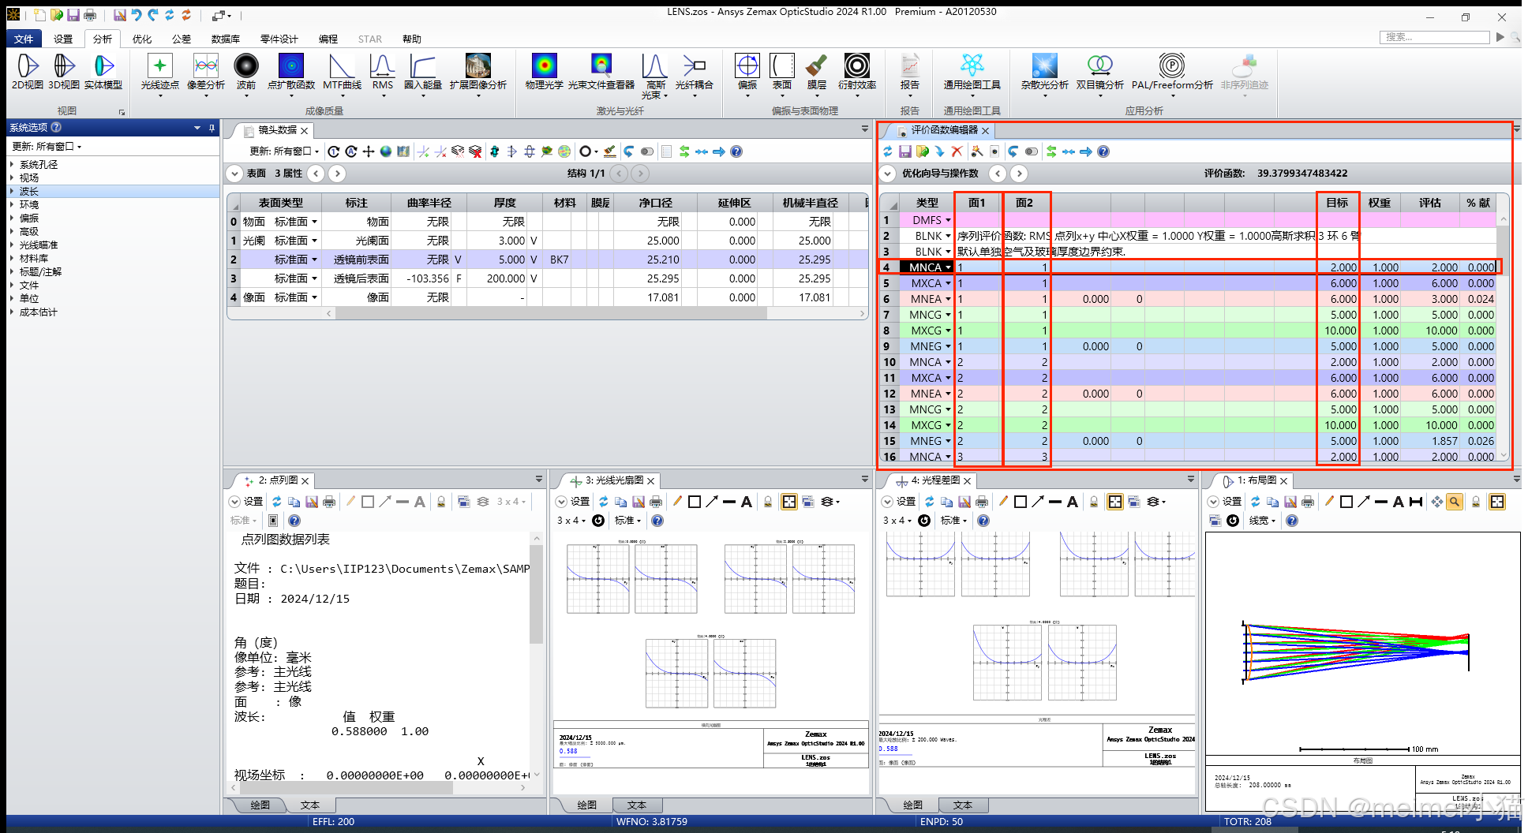
Task: Switch to the 编程 ribbon tab
Action: [328, 39]
